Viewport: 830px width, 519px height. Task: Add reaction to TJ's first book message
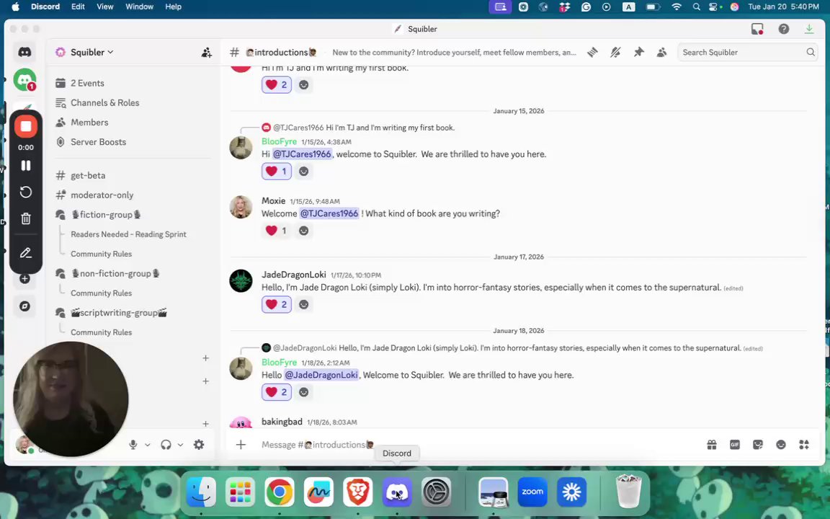tap(303, 85)
